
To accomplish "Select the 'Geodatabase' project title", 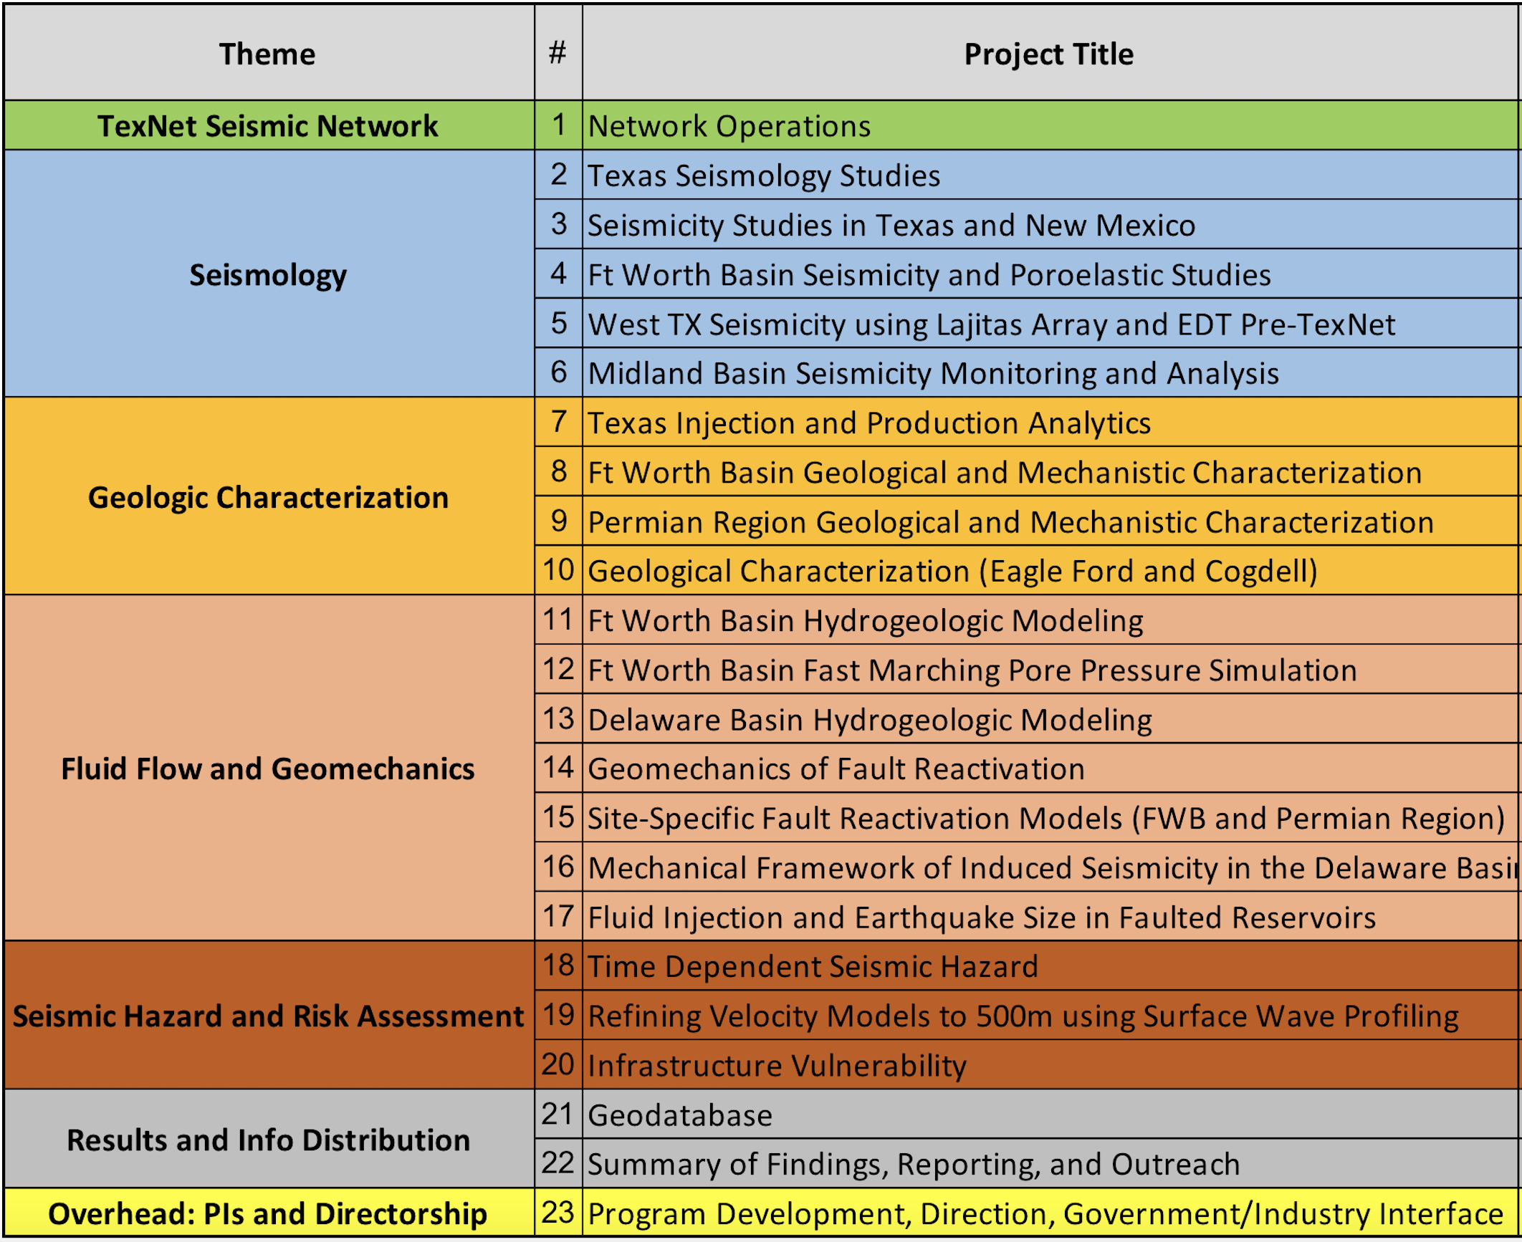I will [x=1050, y=1114].
